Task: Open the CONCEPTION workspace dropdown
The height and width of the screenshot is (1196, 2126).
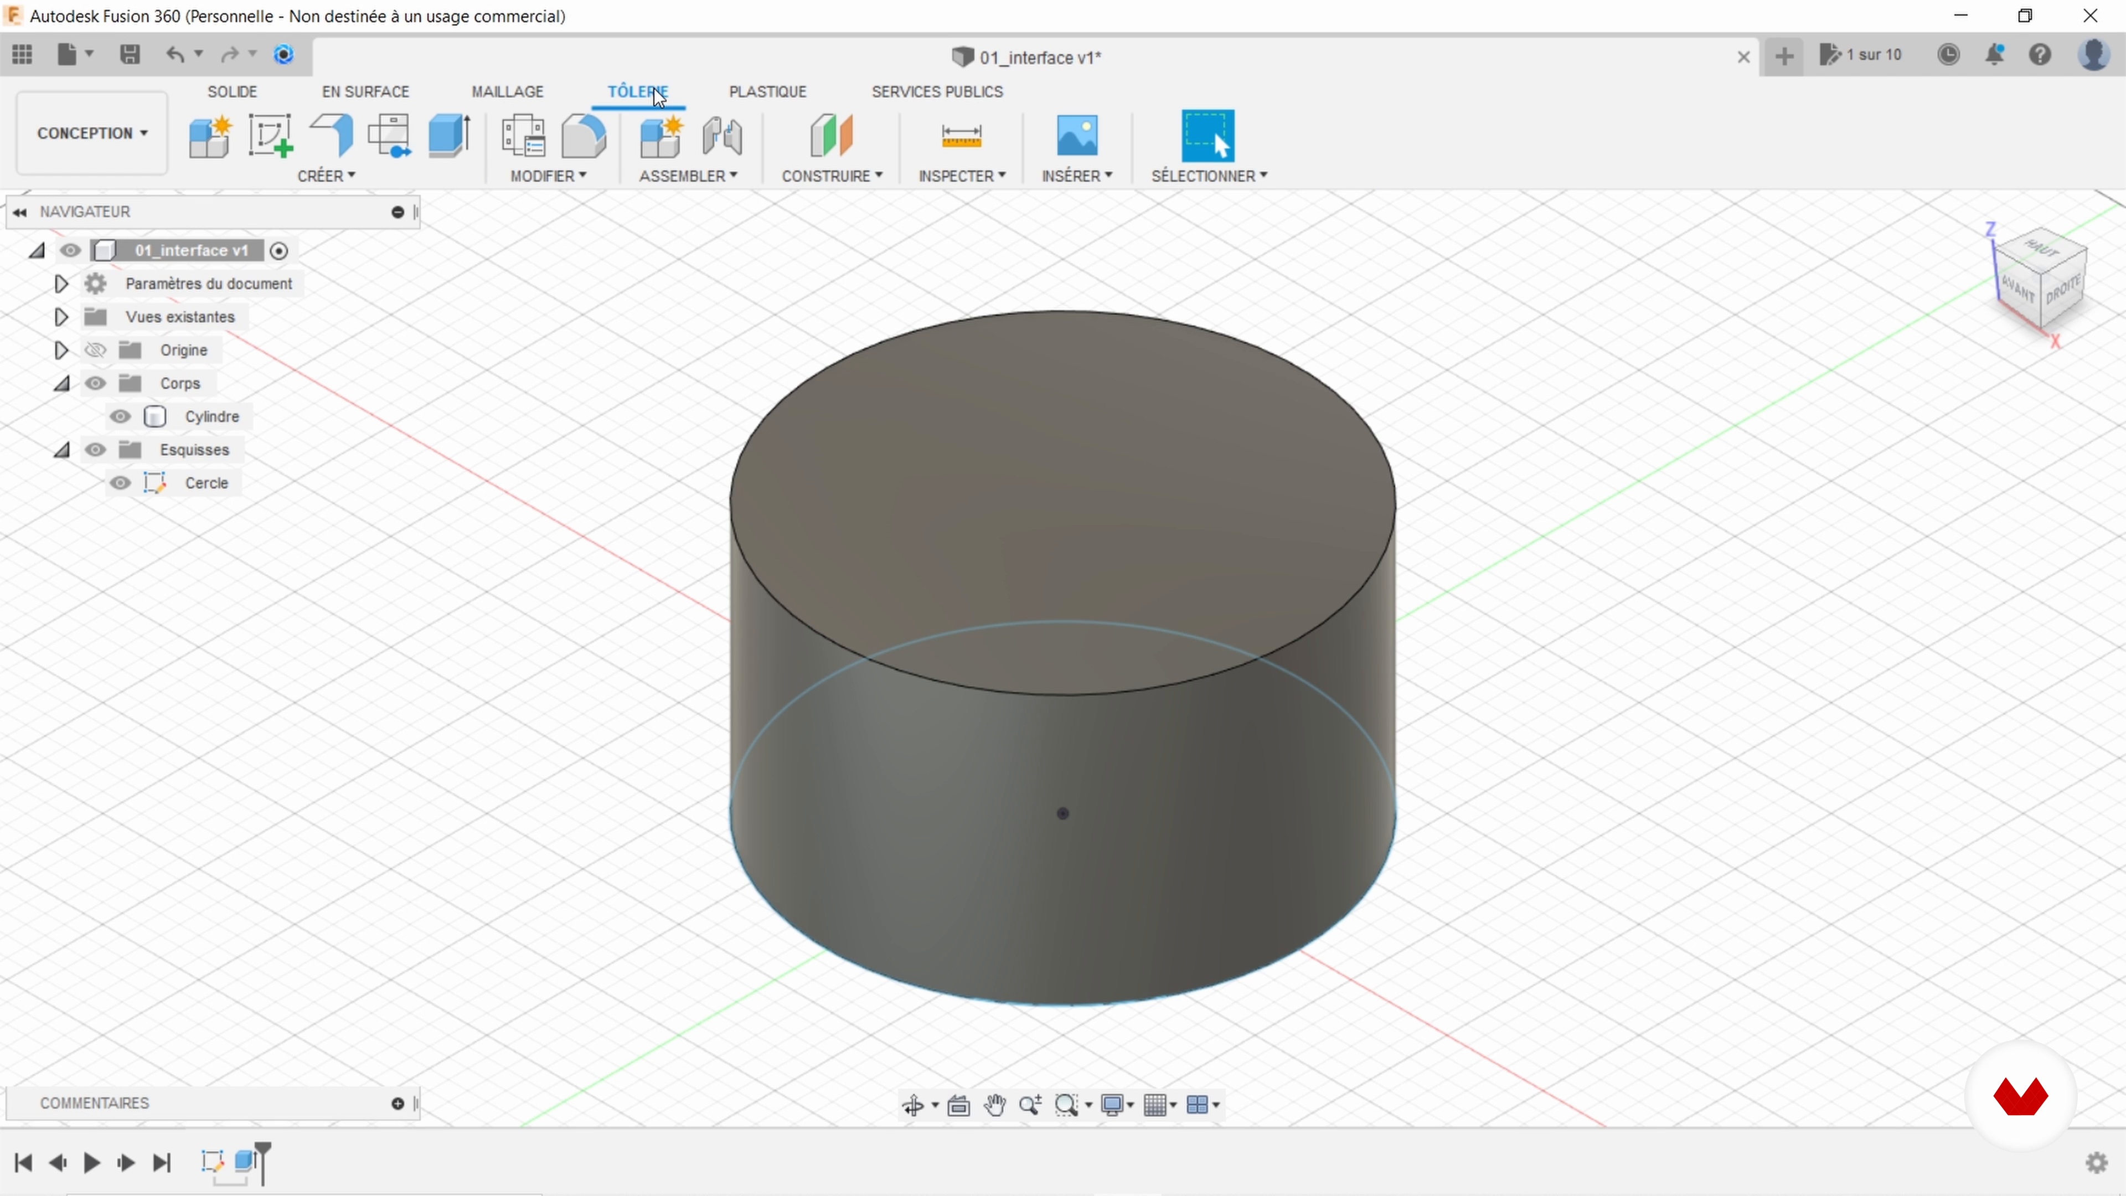Action: [91, 133]
